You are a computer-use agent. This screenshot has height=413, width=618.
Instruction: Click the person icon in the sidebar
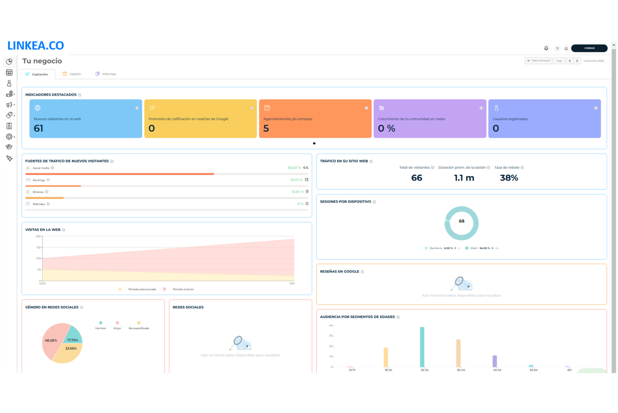[9, 83]
